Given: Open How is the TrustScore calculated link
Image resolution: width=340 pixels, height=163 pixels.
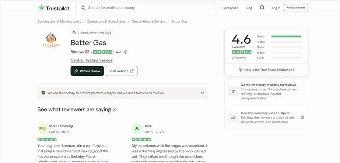Looking at the screenshot, I should (269, 70).
